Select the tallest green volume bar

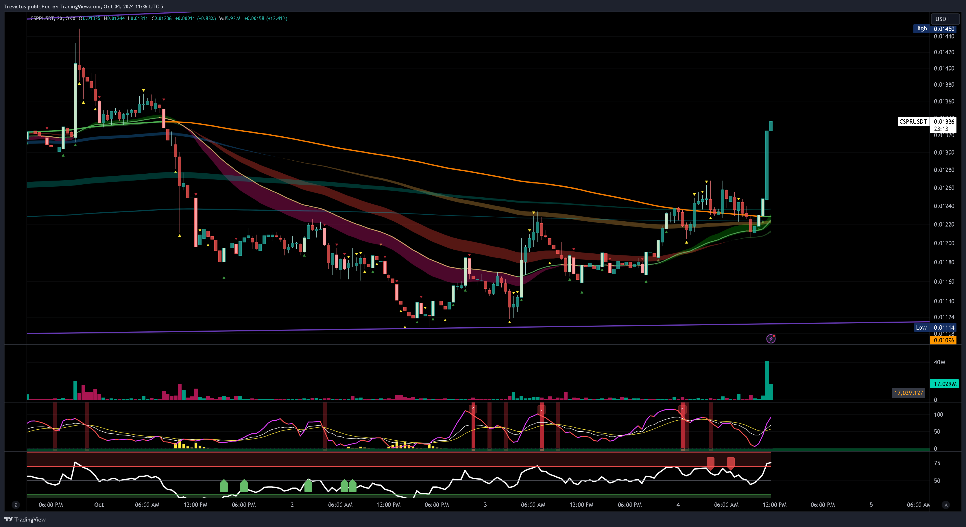[x=767, y=381]
